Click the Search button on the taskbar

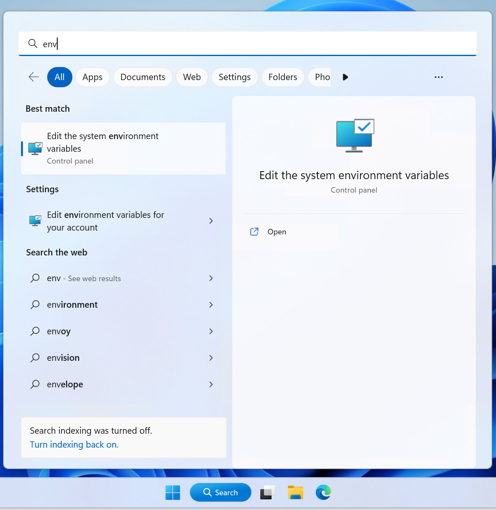coord(221,492)
